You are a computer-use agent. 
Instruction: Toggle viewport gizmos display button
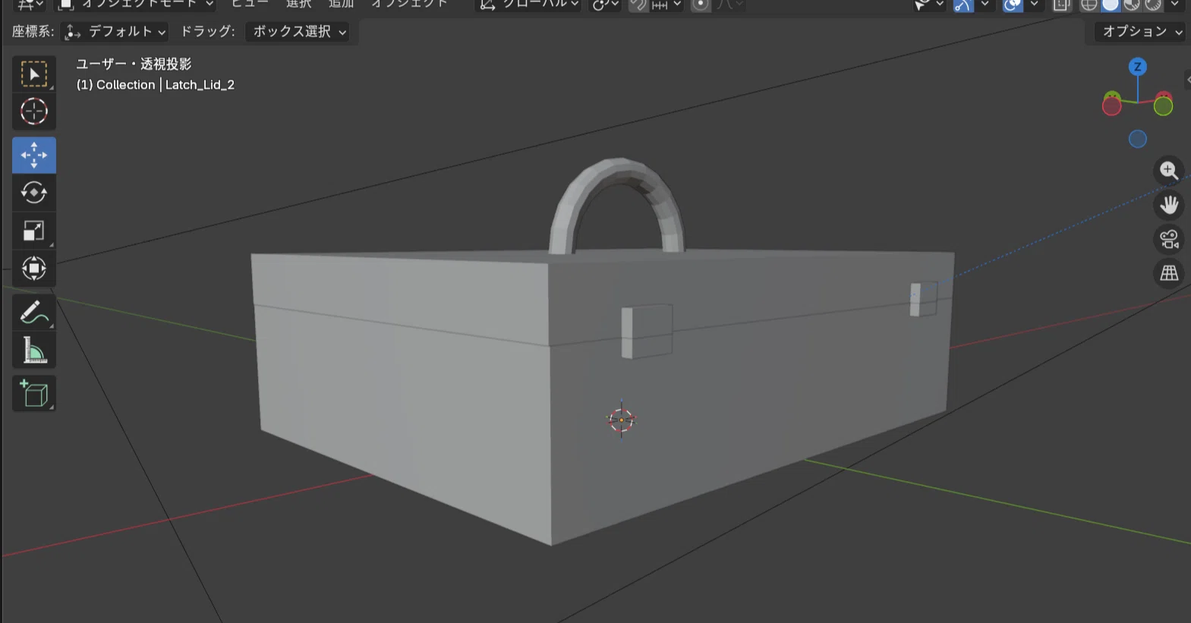[963, 5]
